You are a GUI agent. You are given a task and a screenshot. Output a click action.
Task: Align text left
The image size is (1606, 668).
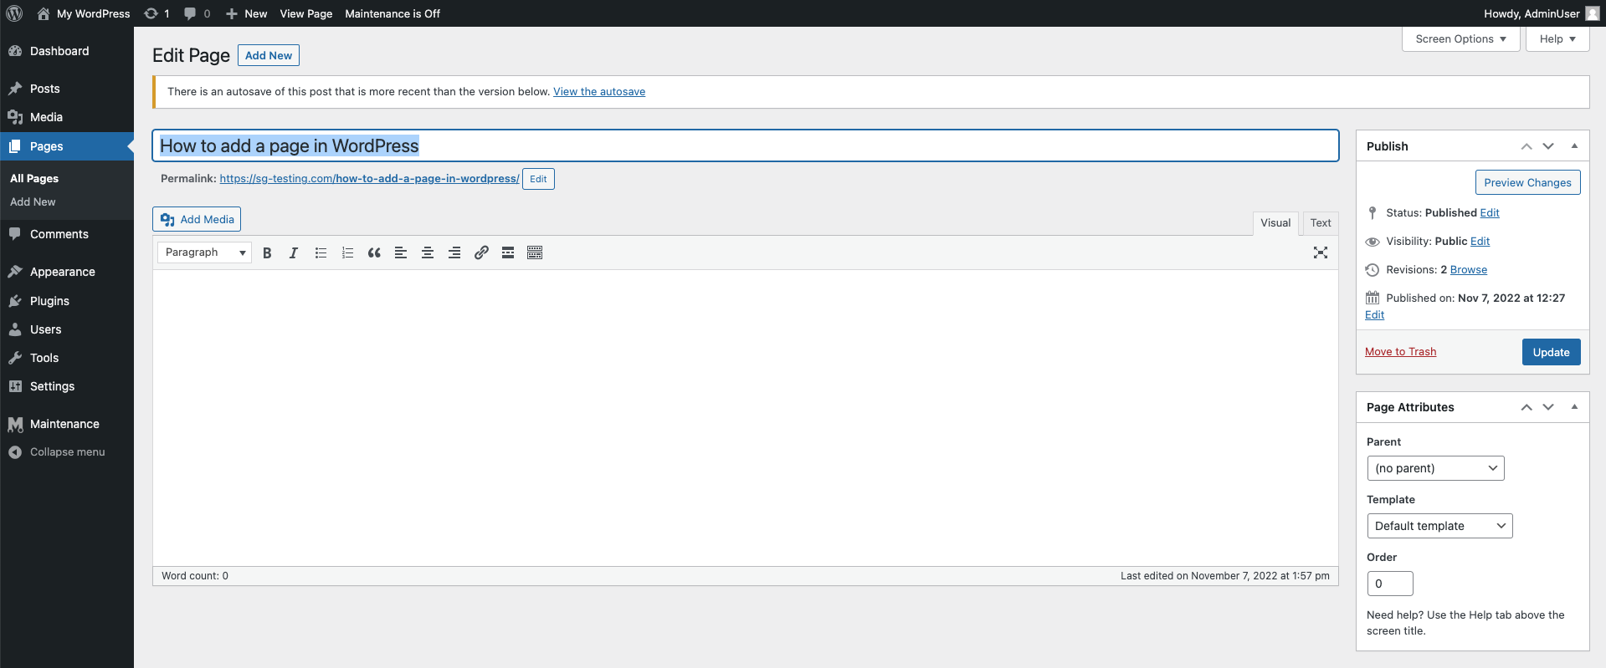[401, 252]
